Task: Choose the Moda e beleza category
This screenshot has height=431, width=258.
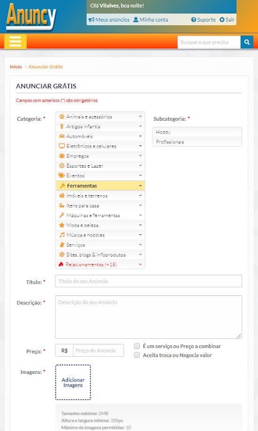Action: pyautogui.click(x=100, y=225)
